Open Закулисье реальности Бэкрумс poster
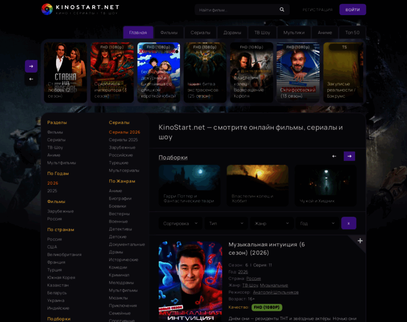The height and width of the screenshot is (322, 407). pyautogui.click(x=343, y=72)
